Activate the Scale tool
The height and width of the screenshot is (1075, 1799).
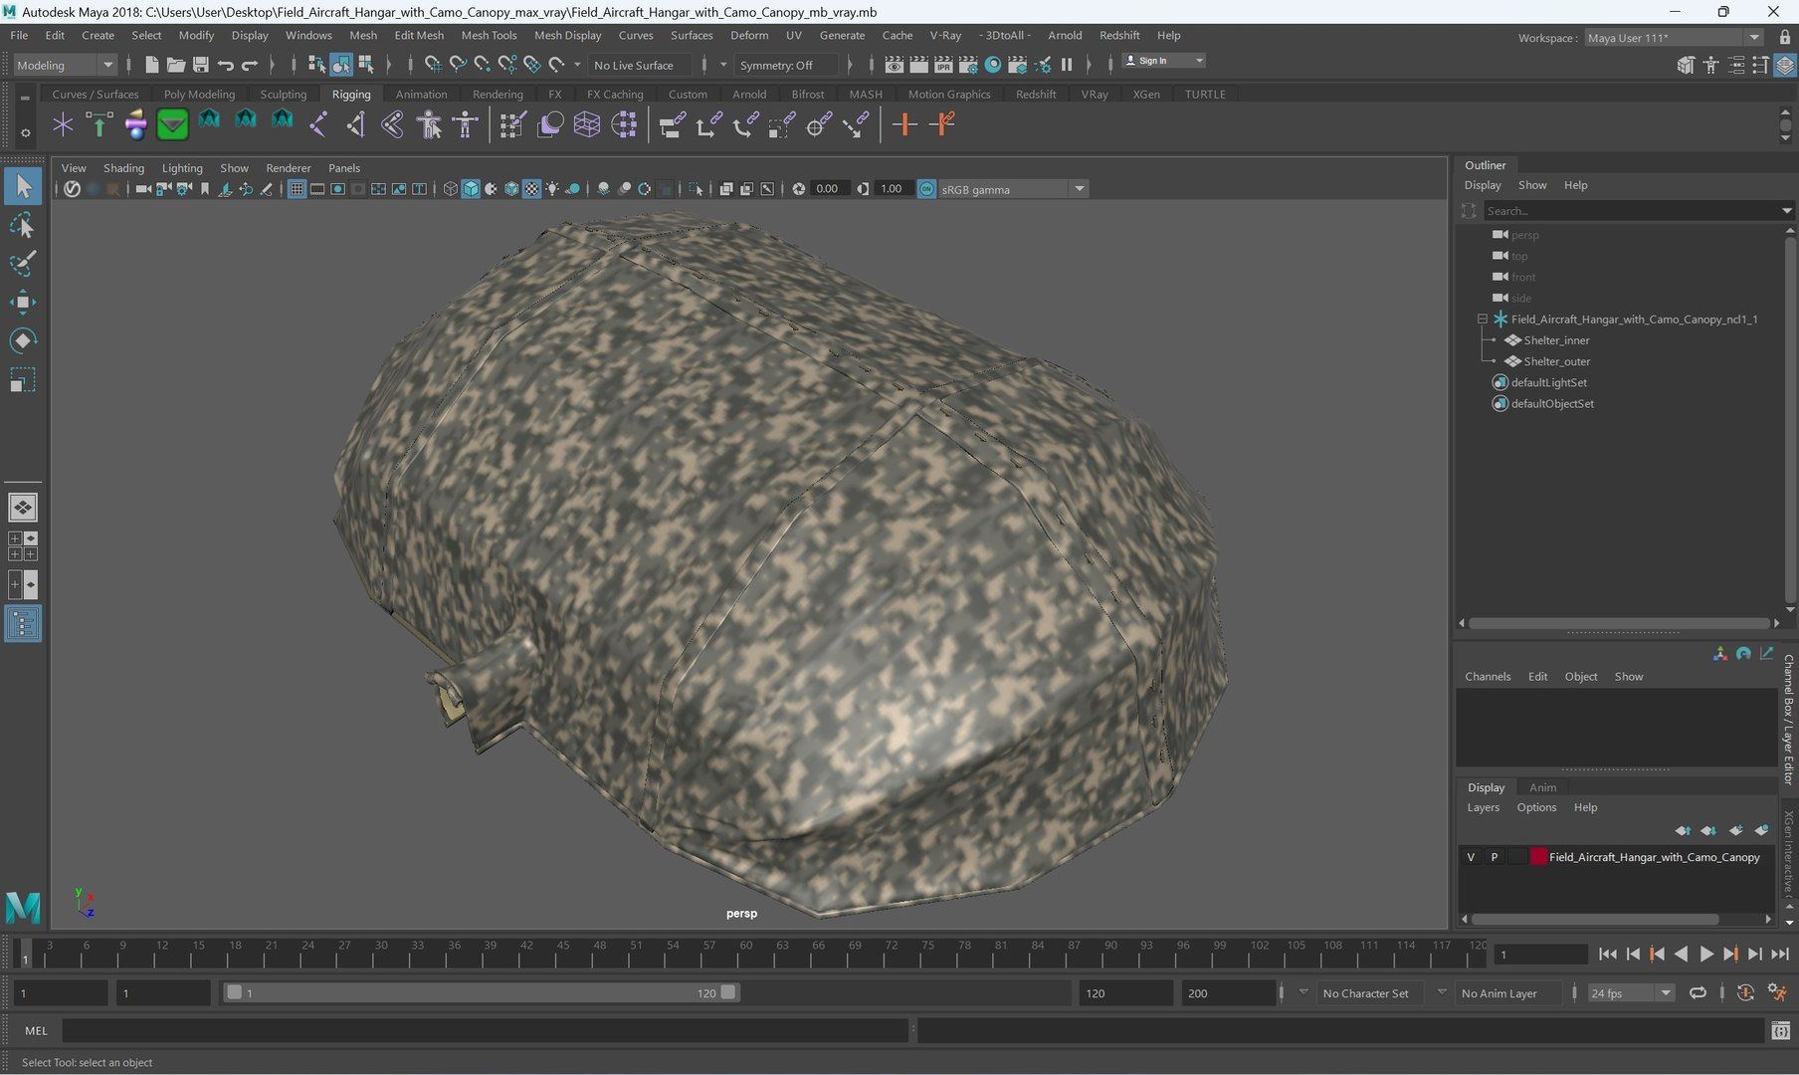pos(23,379)
